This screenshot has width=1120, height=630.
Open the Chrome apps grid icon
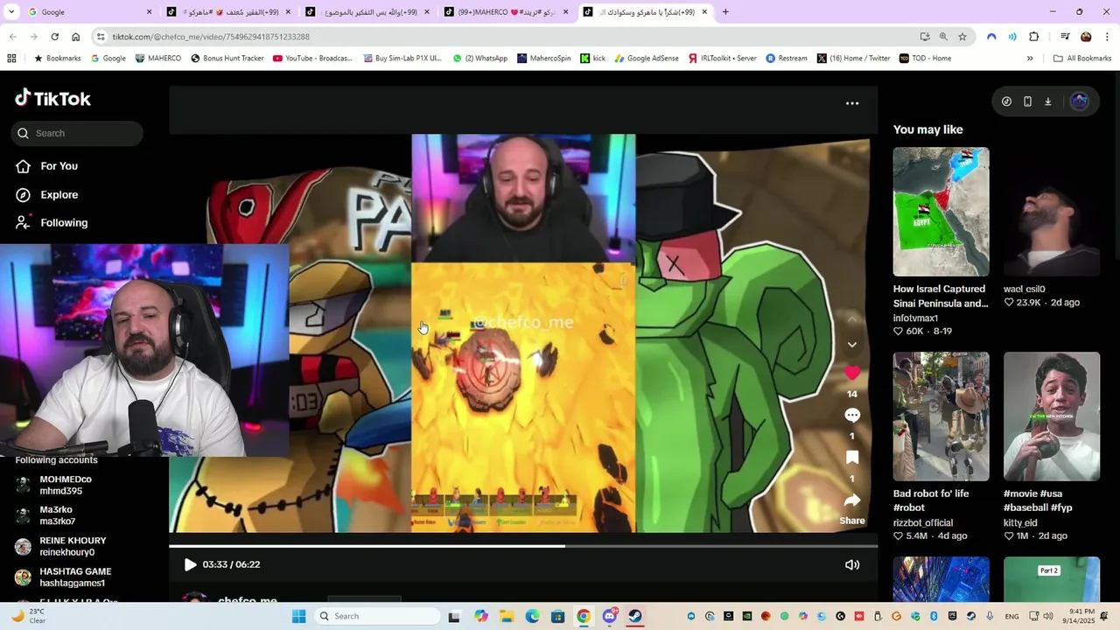coord(11,59)
